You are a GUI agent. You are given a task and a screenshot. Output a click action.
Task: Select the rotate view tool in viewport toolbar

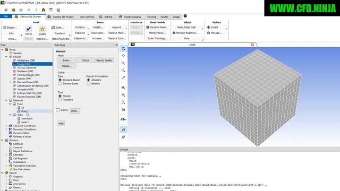tap(123, 49)
